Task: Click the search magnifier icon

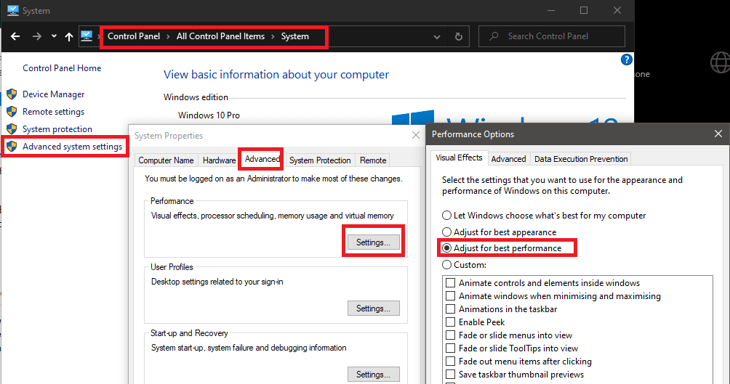Action: 494,36
